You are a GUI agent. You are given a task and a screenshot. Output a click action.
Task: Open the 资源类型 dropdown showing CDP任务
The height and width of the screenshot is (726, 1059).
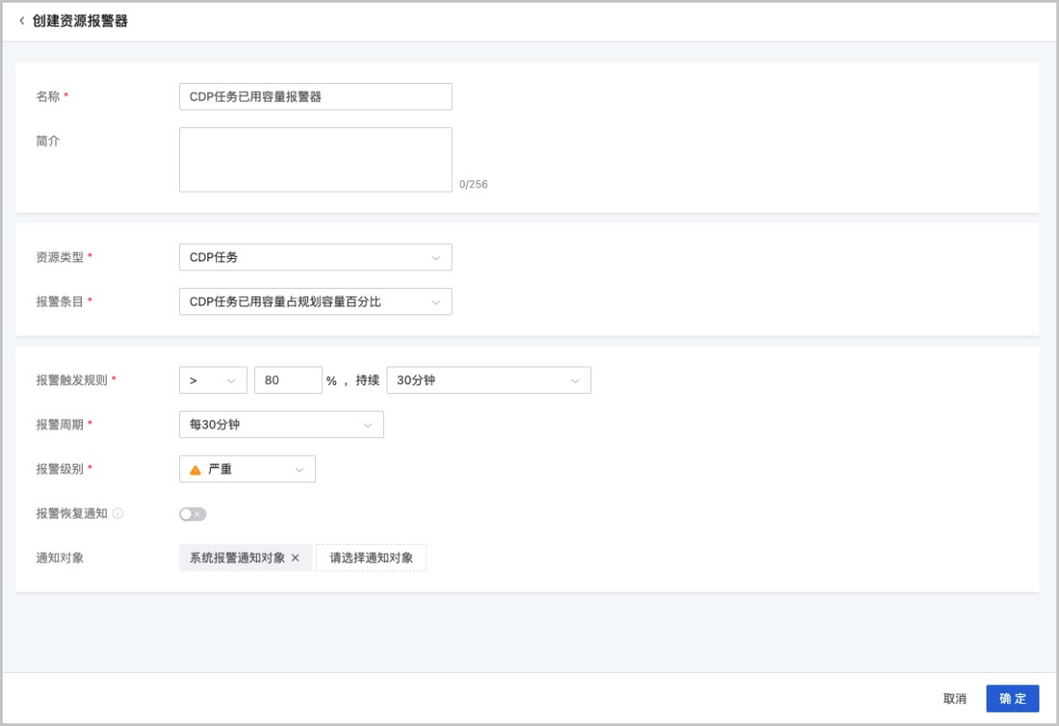pyautogui.click(x=315, y=257)
